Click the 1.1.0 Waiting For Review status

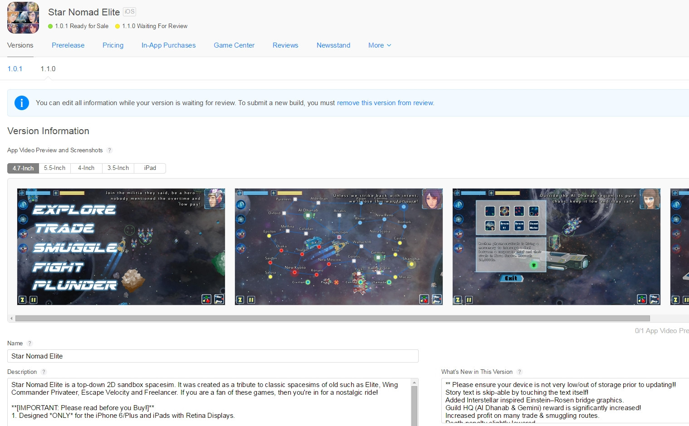[x=151, y=26]
